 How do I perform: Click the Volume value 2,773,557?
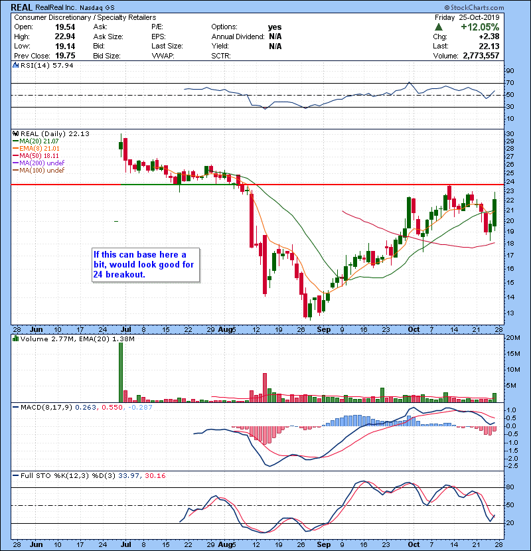click(481, 56)
